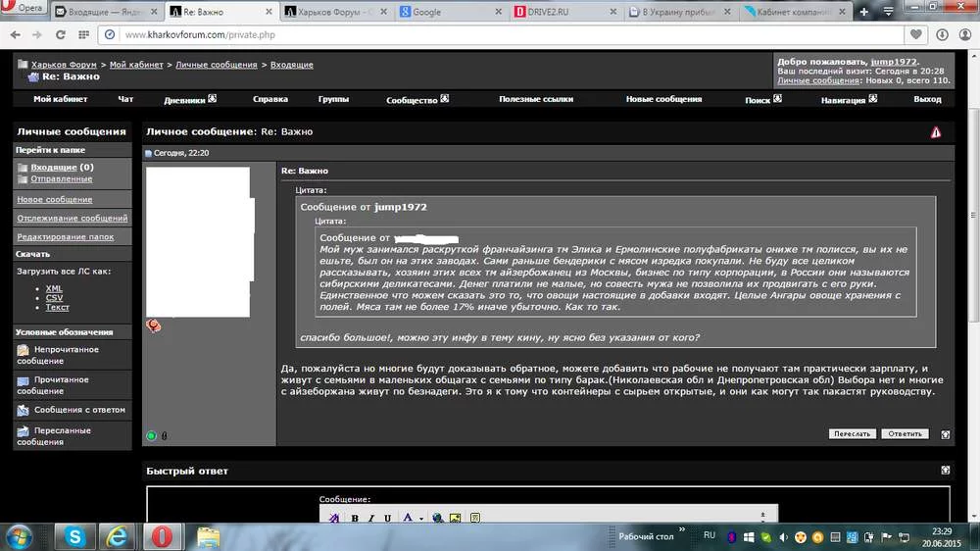Open Редактирование папок sidebar link
Viewport: 980px width, 551px height.
pyautogui.click(x=65, y=237)
